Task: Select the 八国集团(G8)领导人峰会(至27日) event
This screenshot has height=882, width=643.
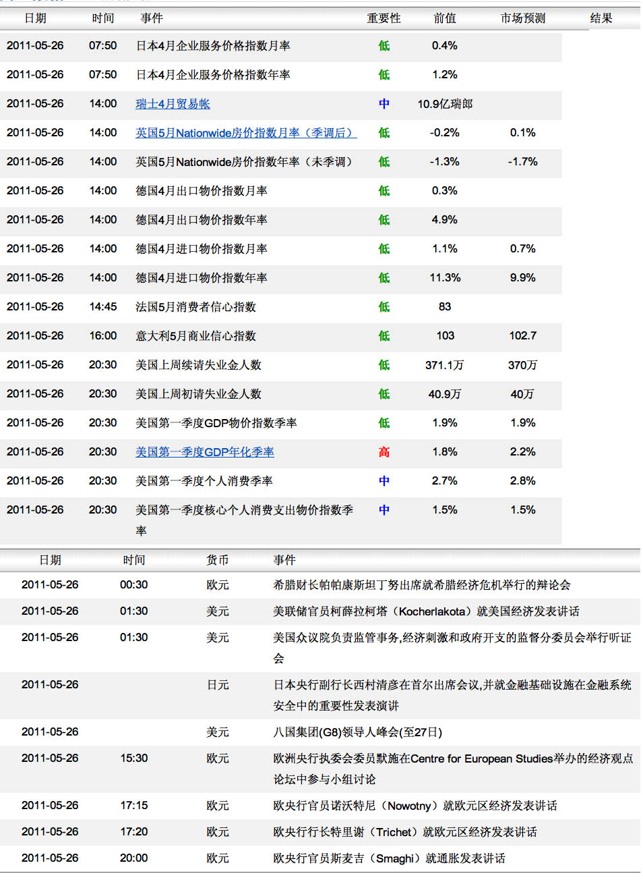Action: click(358, 732)
